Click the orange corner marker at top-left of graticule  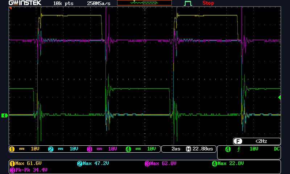tap(11, 8)
